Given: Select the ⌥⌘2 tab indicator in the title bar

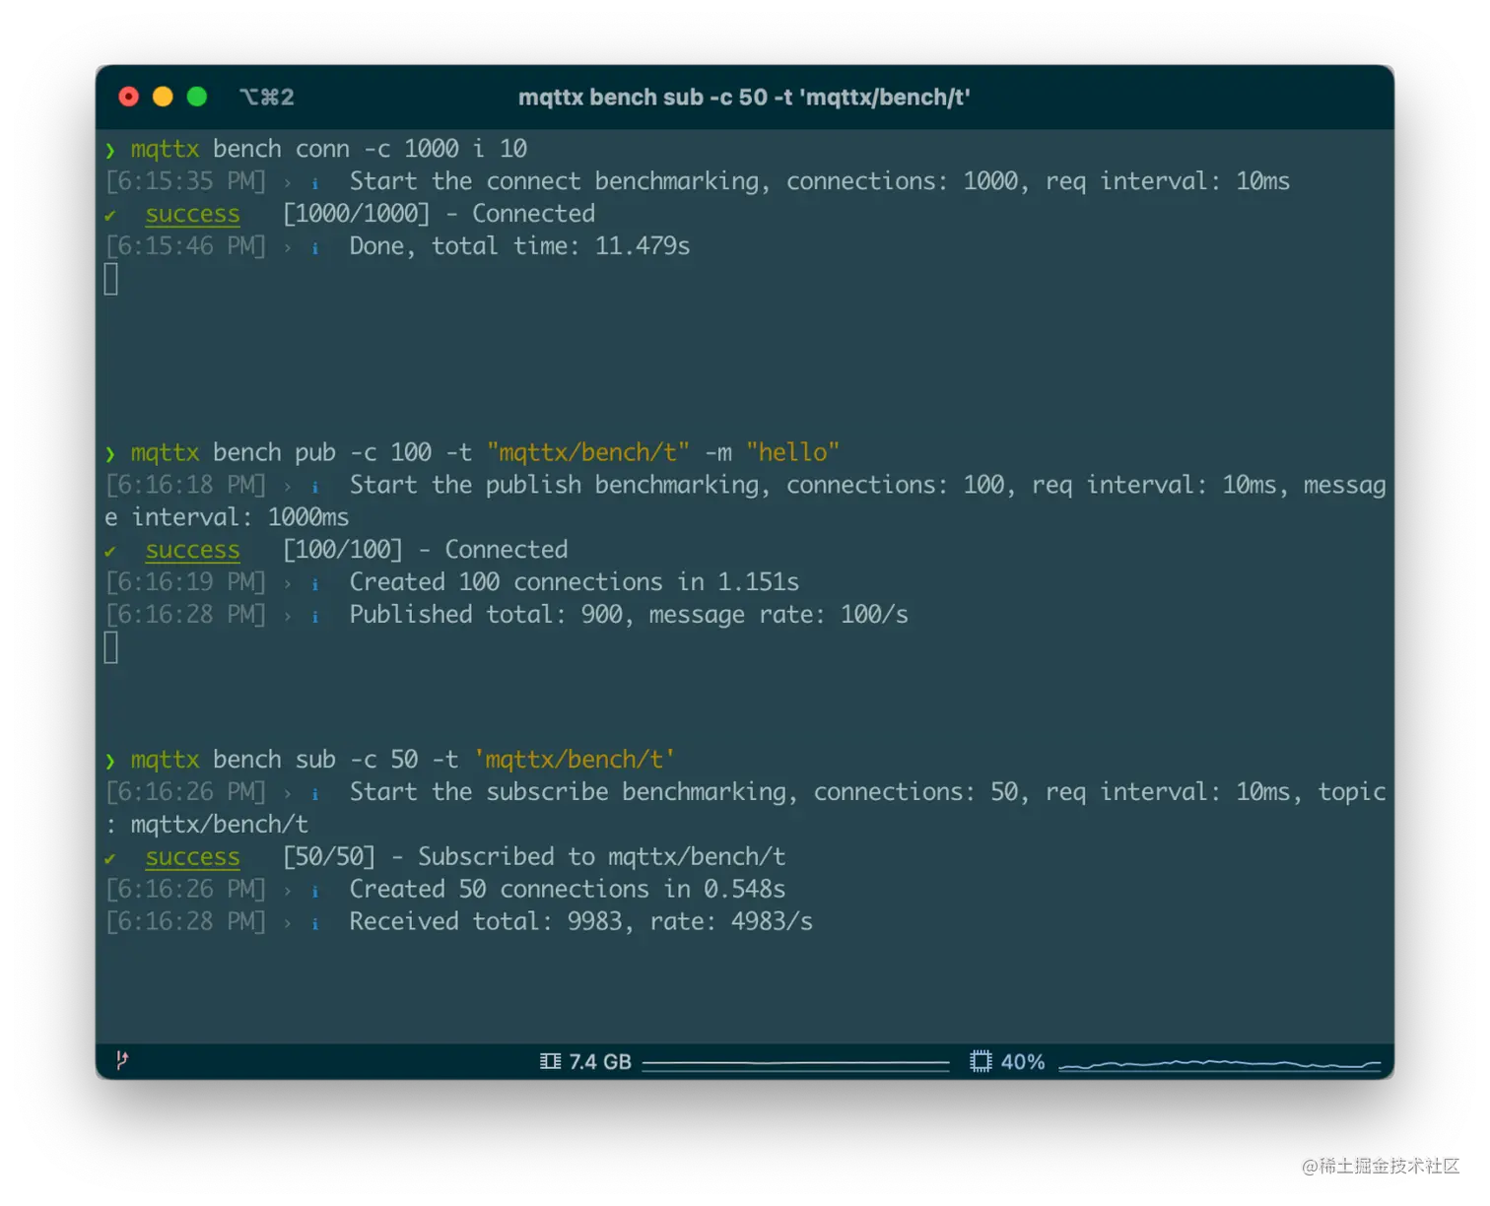Looking at the screenshot, I should pyautogui.click(x=266, y=97).
